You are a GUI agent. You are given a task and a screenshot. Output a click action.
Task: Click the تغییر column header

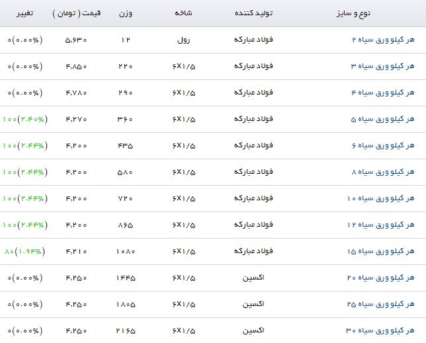tap(24, 13)
